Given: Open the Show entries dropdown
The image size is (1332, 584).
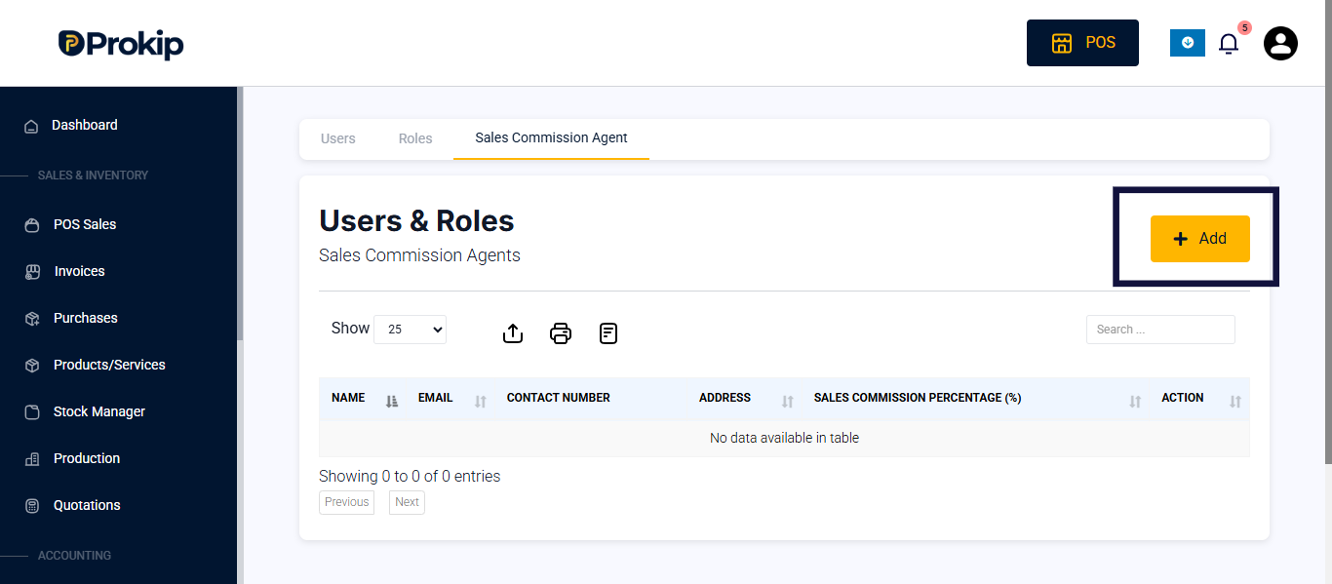Looking at the screenshot, I should (410, 330).
